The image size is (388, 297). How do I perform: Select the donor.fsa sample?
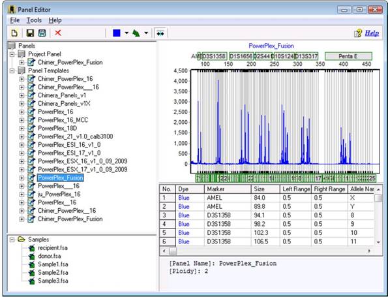50,256
